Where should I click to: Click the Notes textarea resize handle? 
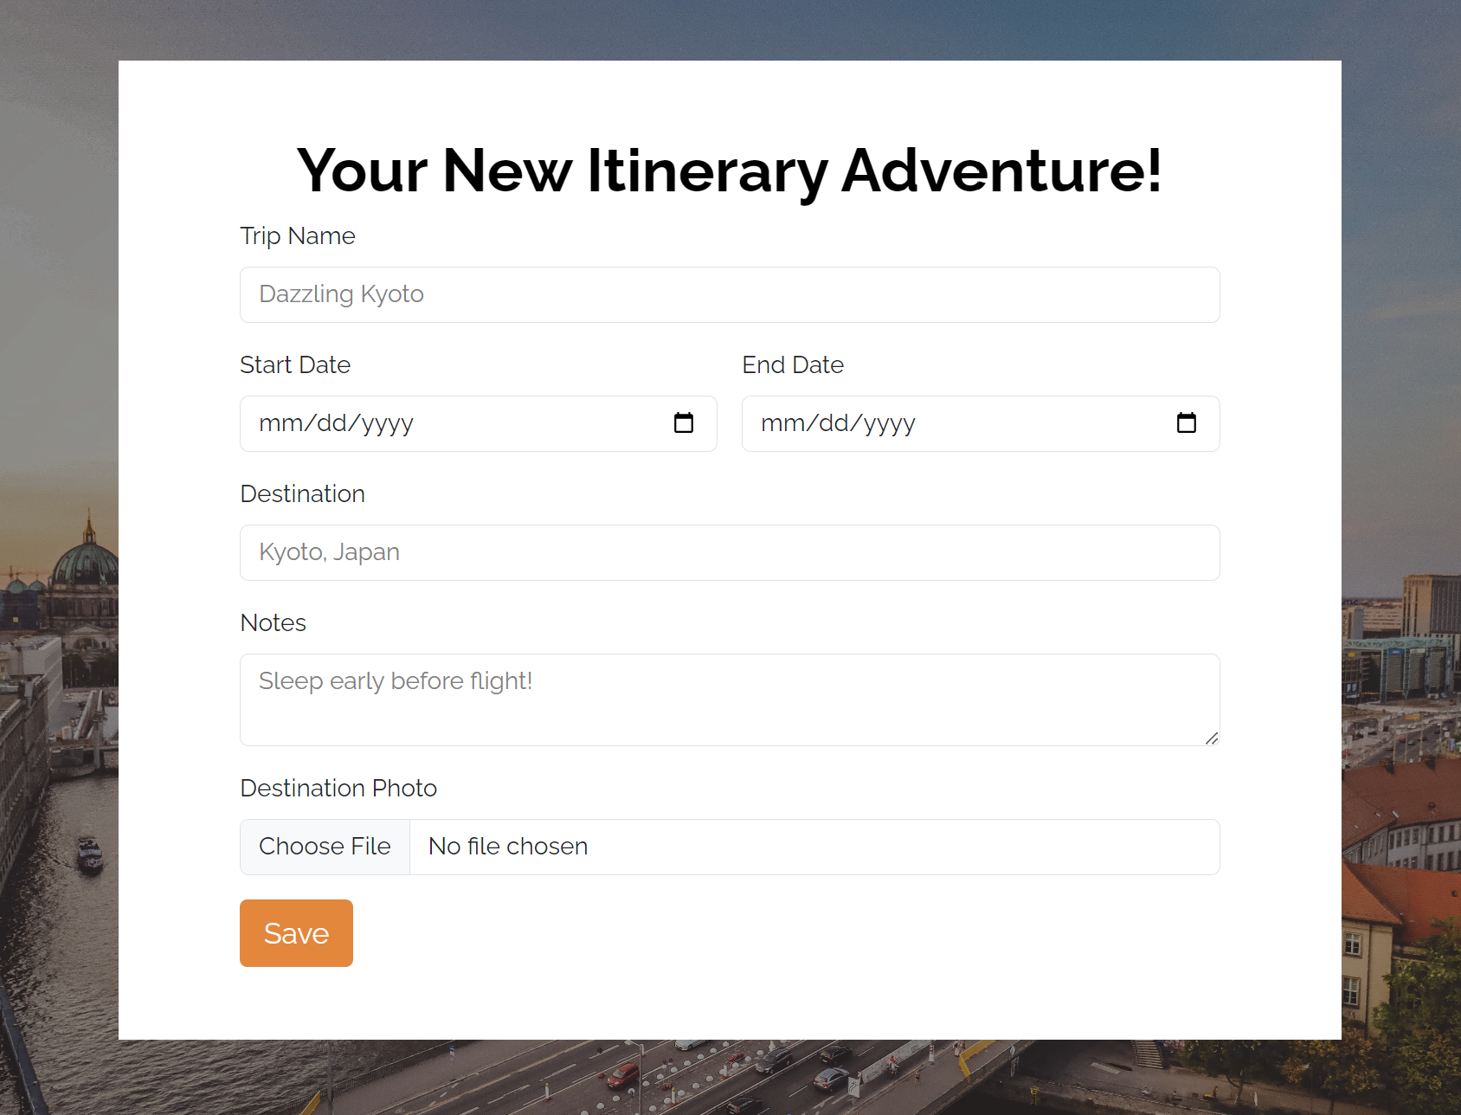coord(1212,739)
